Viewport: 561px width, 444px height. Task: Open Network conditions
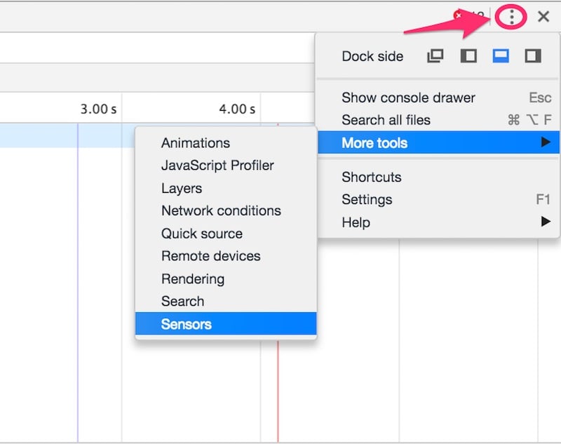point(226,210)
